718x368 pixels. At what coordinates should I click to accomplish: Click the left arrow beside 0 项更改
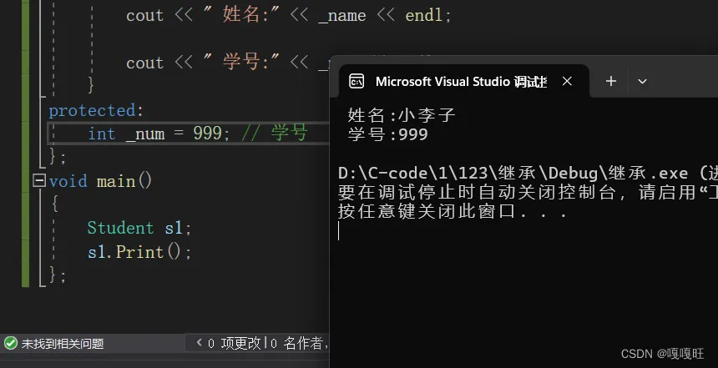[199, 343]
